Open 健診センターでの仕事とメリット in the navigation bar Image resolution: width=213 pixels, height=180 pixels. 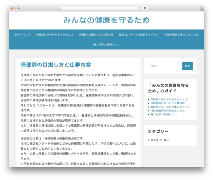(x=138, y=34)
